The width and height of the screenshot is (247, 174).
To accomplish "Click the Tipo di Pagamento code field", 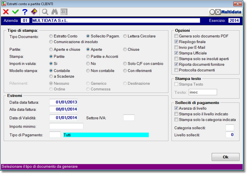I will coord(55,135).
